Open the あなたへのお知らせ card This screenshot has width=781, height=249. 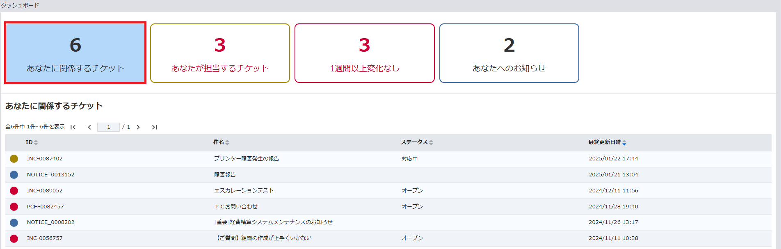point(509,53)
